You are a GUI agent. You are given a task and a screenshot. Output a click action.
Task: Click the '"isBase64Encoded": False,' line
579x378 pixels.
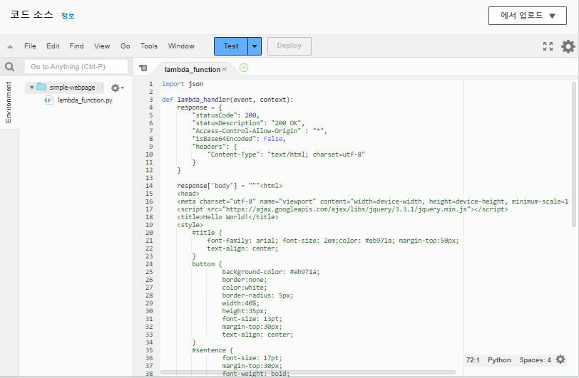point(239,139)
